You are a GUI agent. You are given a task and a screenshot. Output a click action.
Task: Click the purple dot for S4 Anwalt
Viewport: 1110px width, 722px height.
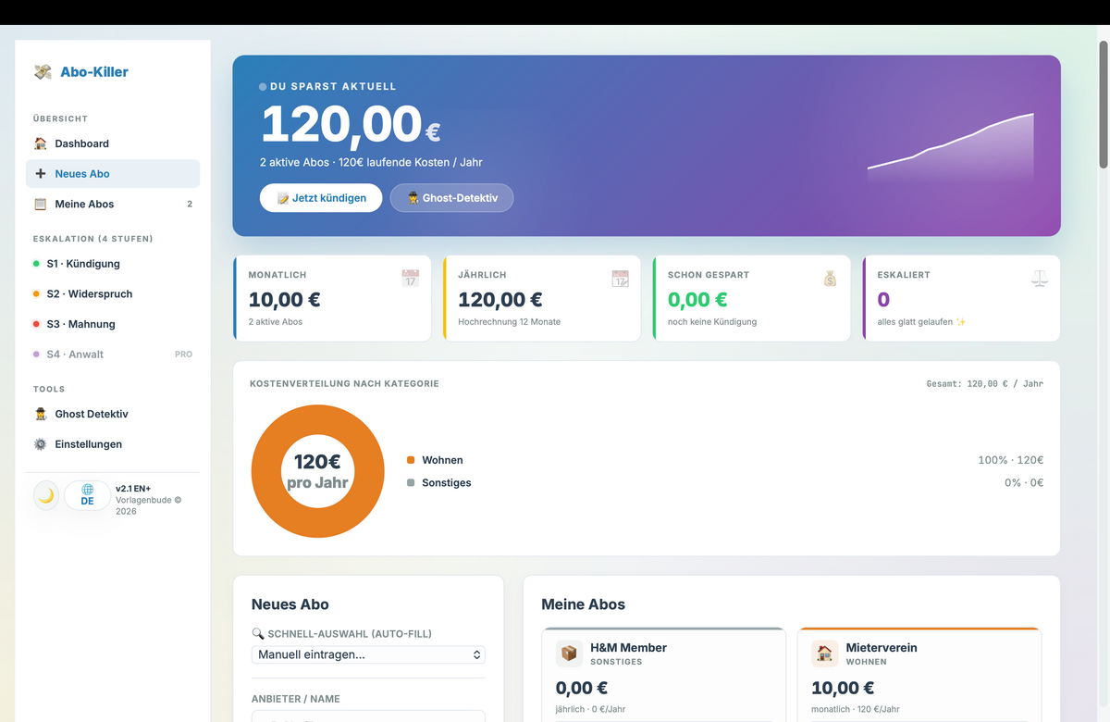pos(36,355)
